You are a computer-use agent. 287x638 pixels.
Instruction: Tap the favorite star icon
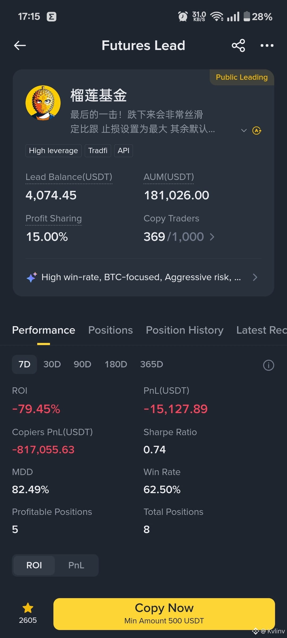(28, 608)
